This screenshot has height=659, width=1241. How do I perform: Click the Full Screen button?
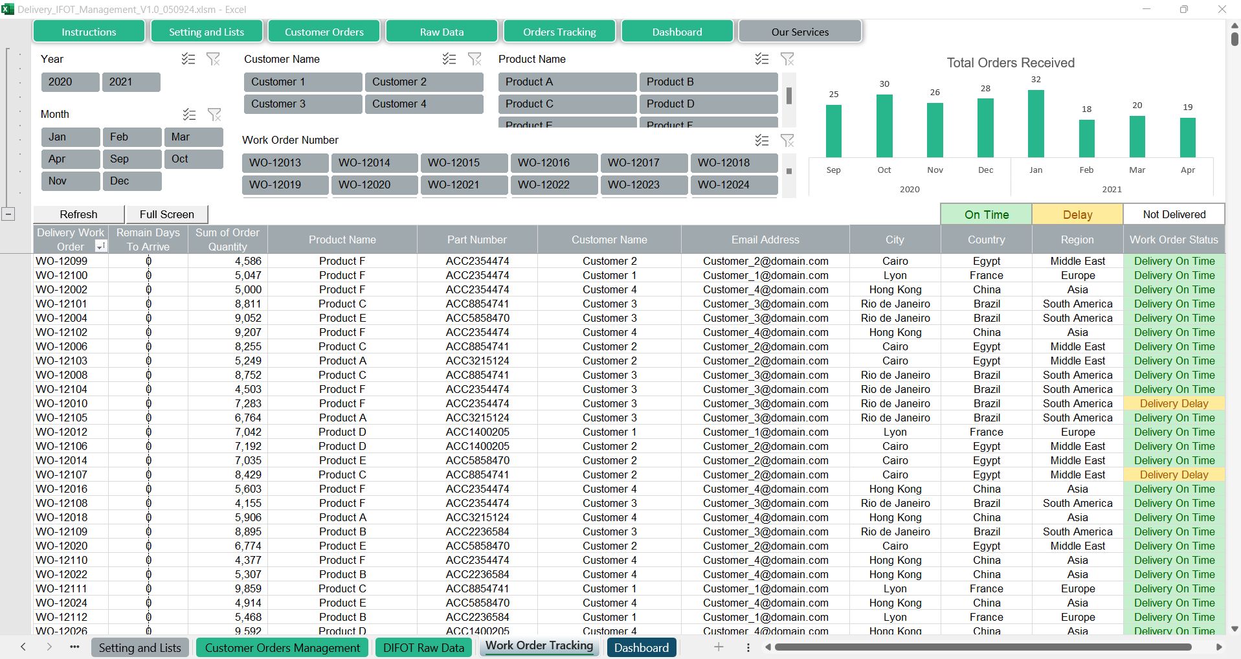pyautogui.click(x=166, y=214)
